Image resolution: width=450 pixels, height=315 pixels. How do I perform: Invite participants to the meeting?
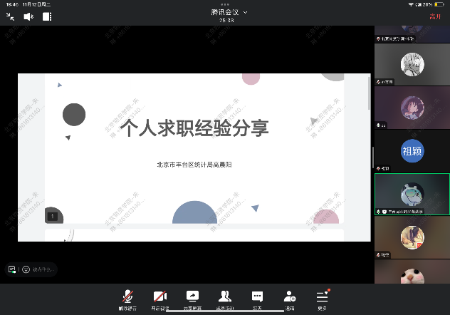point(290,298)
